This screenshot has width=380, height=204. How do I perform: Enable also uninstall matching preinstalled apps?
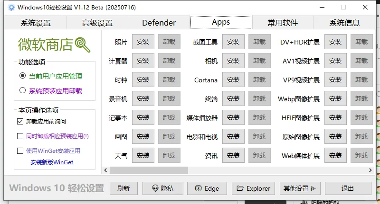point(20,136)
